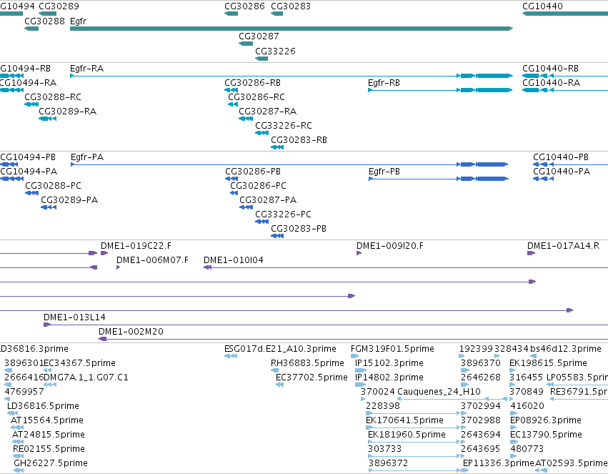Screen dimensions: 608x474
Task: Select the DME1-002M20 BAC label
Action: pyautogui.click(x=131, y=332)
